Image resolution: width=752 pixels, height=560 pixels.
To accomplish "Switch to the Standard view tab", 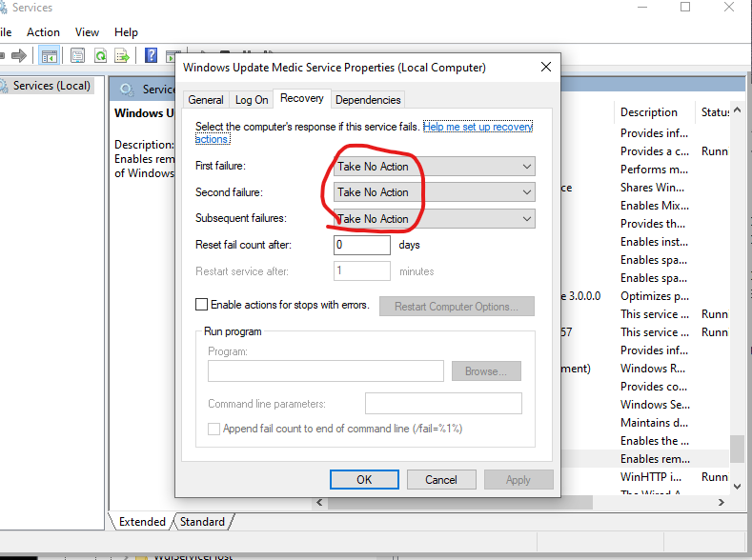I will [202, 522].
